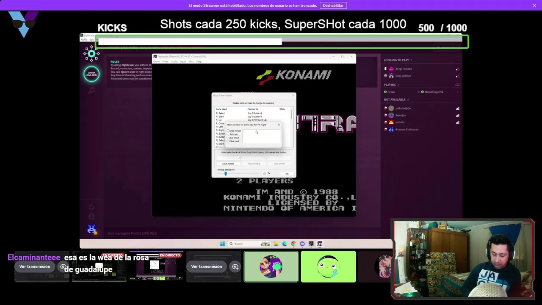542x305 pixels.
Task: Dismiss the streamer mode banner with X
Action: coord(534,5)
